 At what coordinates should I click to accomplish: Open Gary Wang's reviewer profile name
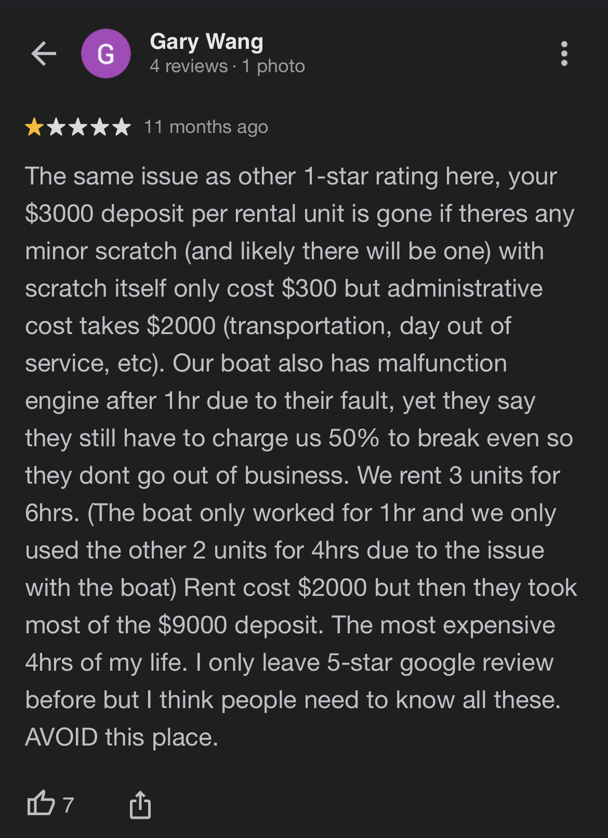tap(206, 42)
